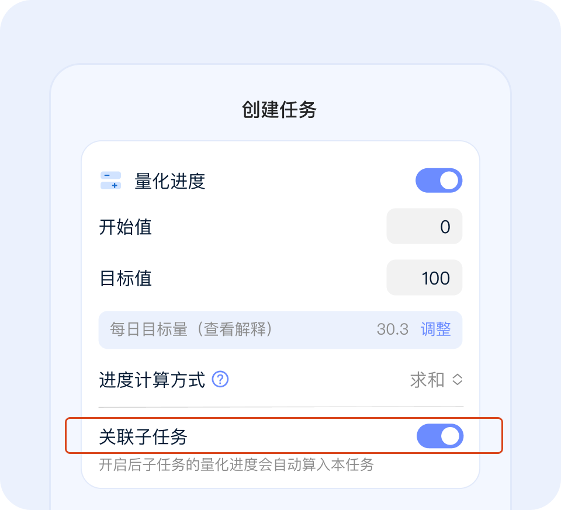Click the 量化进度 label text
Screen dimensions: 561x510
point(170,181)
